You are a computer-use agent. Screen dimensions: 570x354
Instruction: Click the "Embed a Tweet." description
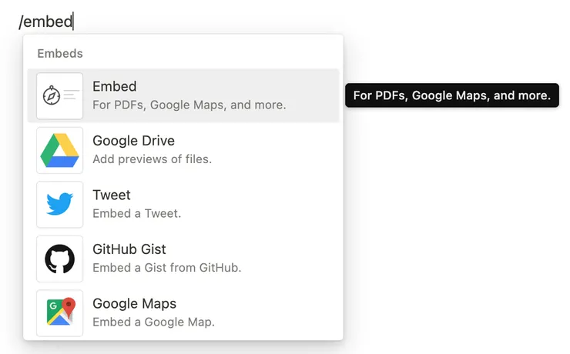pyautogui.click(x=136, y=213)
